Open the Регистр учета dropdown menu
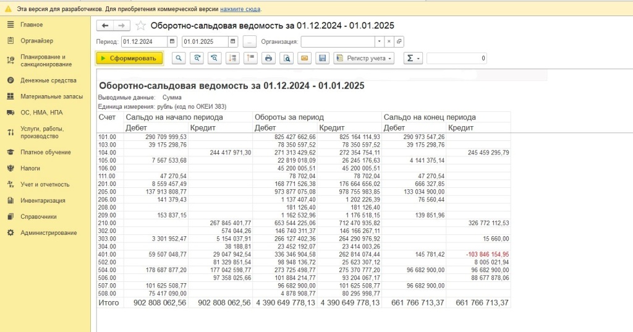This screenshot has width=633, height=332. coord(363,58)
